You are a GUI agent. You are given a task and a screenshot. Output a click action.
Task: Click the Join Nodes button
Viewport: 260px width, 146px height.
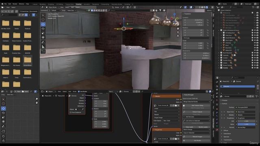(x=197, y=140)
